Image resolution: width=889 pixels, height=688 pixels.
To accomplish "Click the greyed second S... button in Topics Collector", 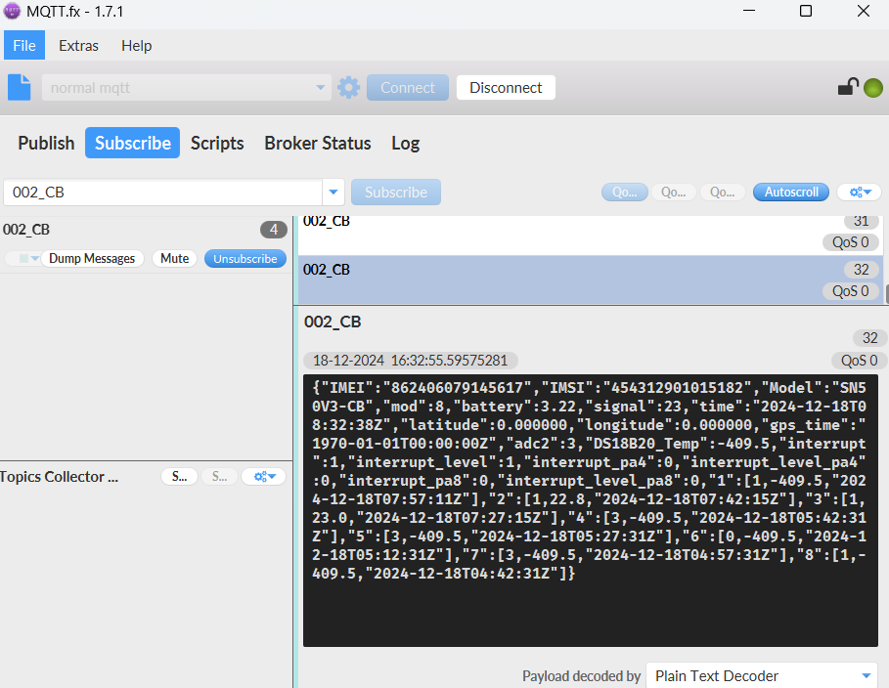I will [219, 477].
